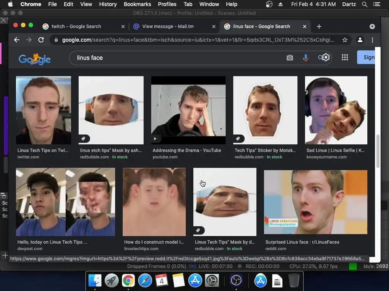Image resolution: width=389 pixels, height=291 pixels.
Task: Open Finder from the Dock
Action: point(95,280)
